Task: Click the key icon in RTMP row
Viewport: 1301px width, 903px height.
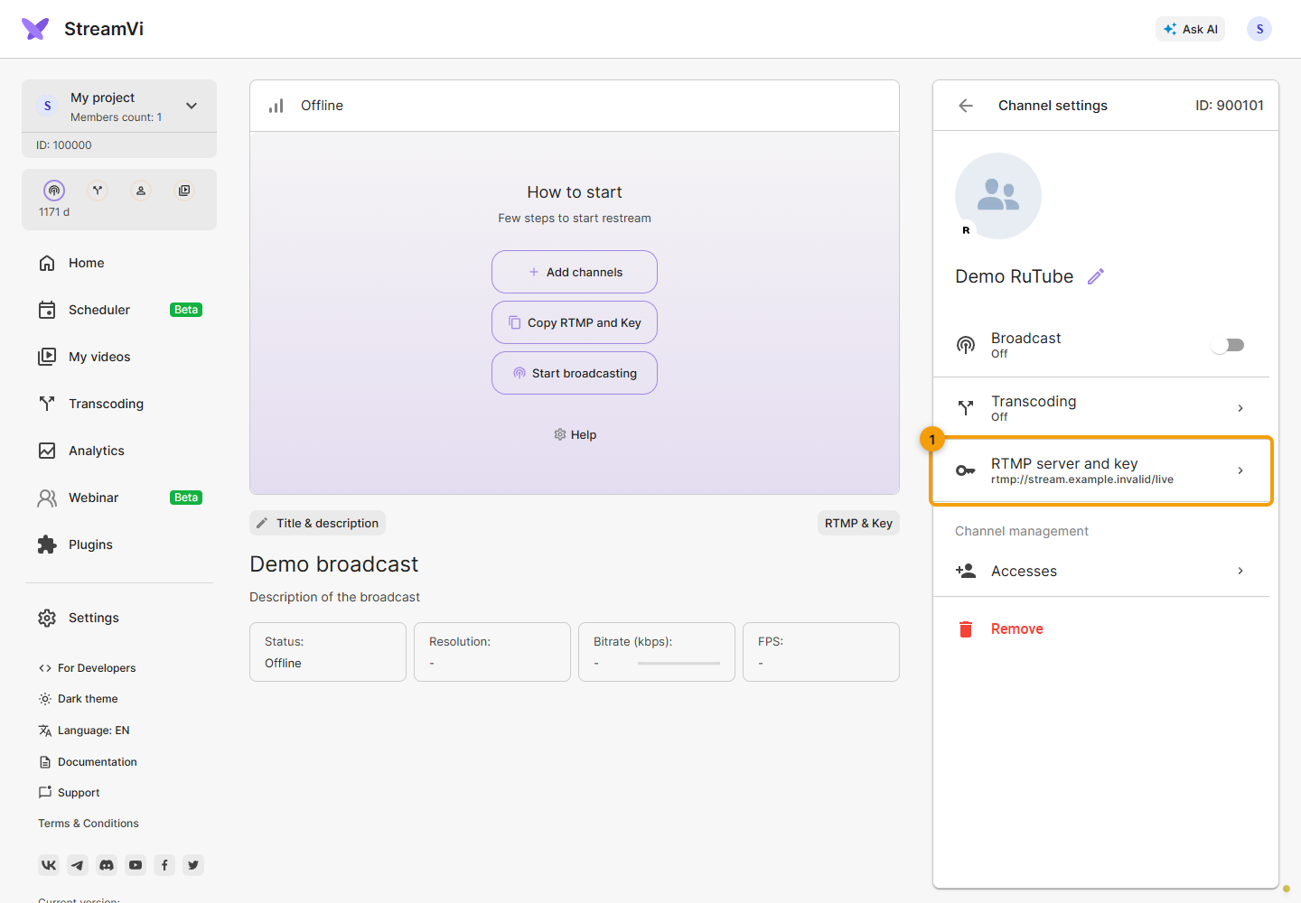Action: [x=966, y=470]
